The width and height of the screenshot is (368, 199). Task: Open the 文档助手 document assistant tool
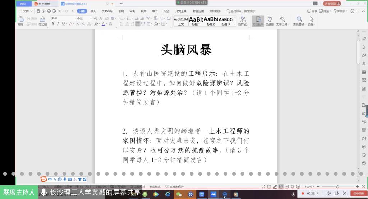click(258, 21)
